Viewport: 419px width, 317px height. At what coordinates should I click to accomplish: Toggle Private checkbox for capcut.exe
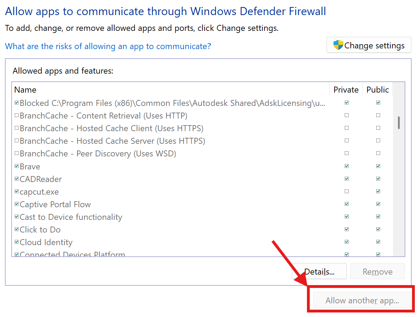[346, 191]
